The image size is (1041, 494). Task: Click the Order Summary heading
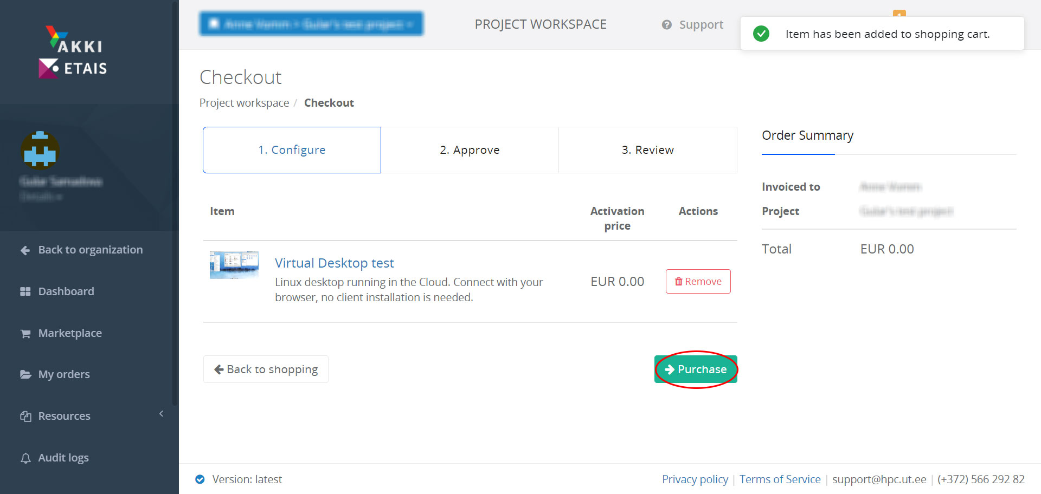click(807, 135)
